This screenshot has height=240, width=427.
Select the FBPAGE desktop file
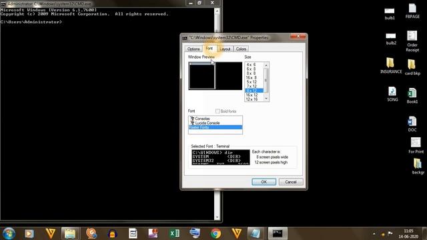click(412, 11)
